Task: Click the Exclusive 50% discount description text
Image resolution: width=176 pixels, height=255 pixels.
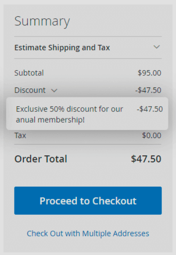Action: pos(69,114)
